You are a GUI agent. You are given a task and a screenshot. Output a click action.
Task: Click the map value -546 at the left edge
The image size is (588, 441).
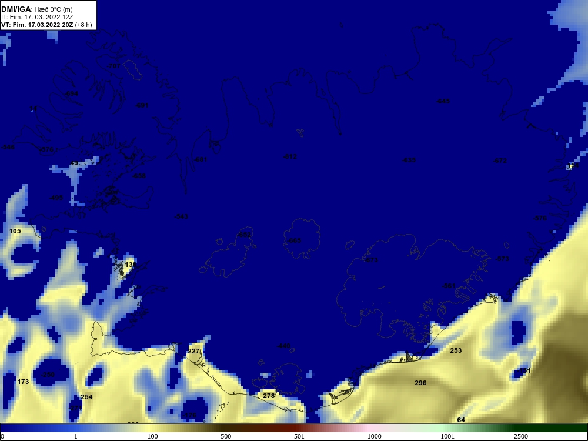[x=8, y=147]
